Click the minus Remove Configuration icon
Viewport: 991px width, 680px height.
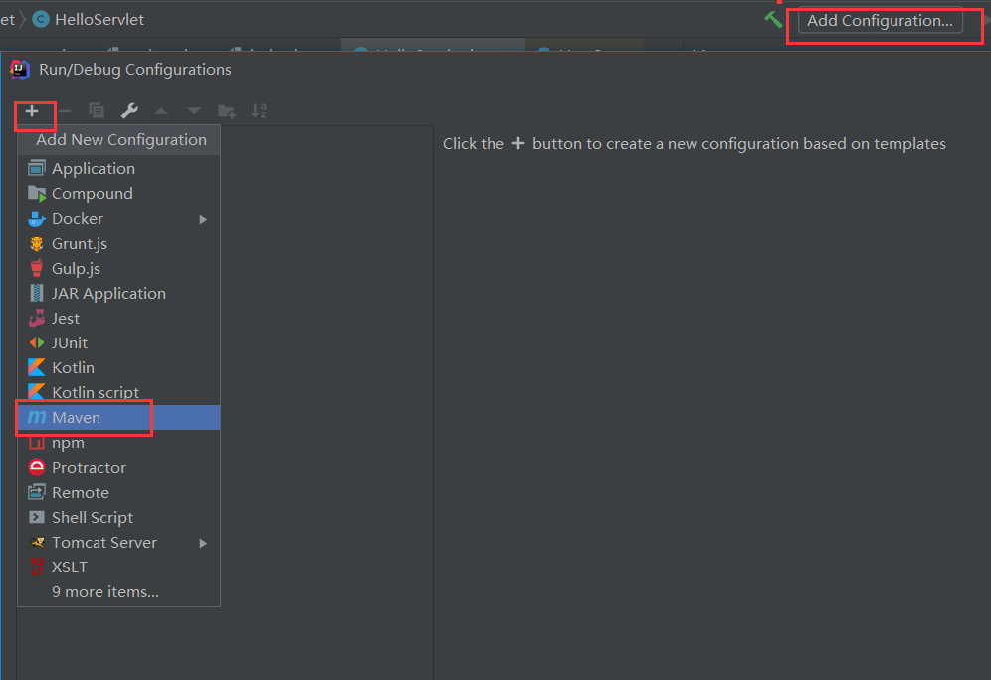[65, 111]
